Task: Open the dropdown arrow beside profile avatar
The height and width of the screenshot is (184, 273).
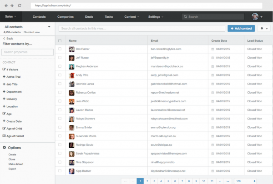Action: point(261,17)
